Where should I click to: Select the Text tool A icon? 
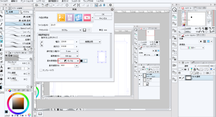pos(1,67)
